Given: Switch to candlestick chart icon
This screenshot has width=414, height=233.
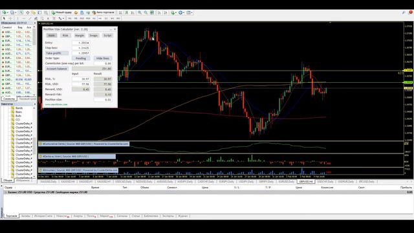Looking at the screenshot, I should (127, 12).
